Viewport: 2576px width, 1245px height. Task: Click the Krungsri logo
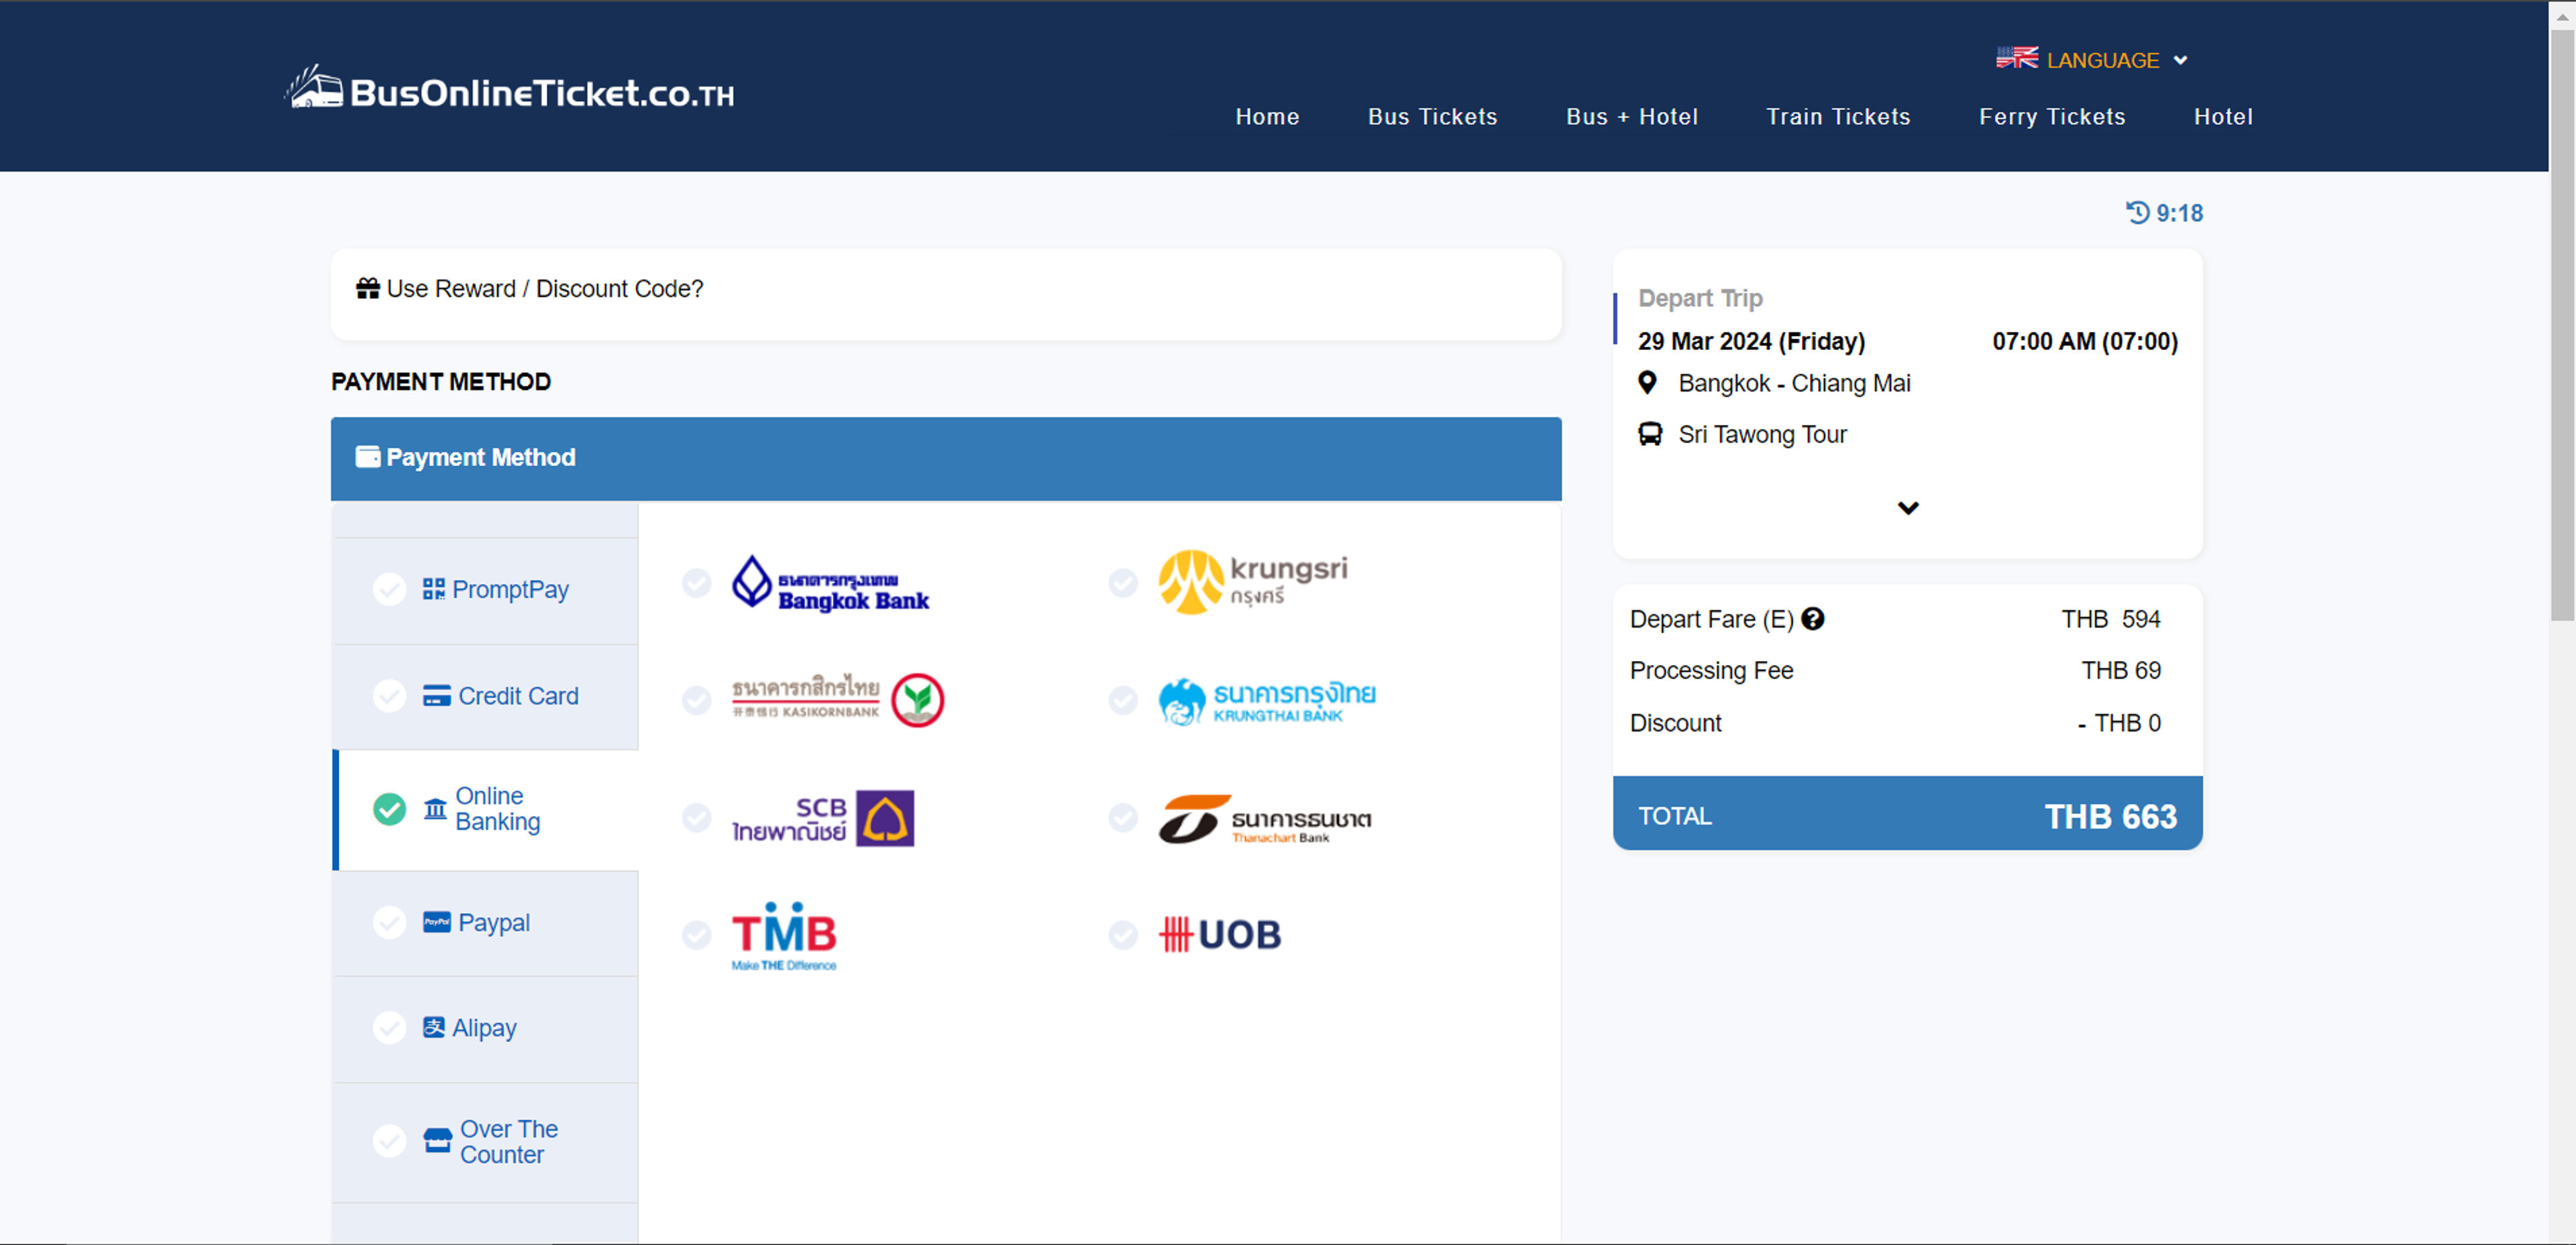tap(1253, 581)
